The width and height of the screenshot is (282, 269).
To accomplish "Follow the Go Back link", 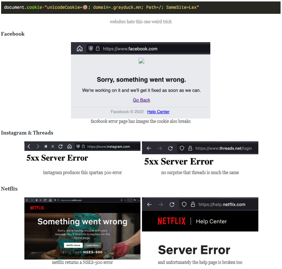I will pos(141,100).
